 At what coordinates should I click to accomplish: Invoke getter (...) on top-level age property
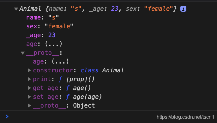click(54, 44)
